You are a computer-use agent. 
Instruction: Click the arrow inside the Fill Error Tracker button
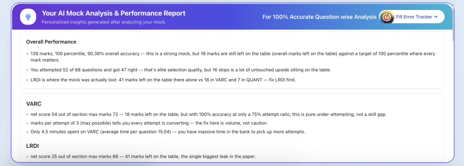[x=435, y=17]
